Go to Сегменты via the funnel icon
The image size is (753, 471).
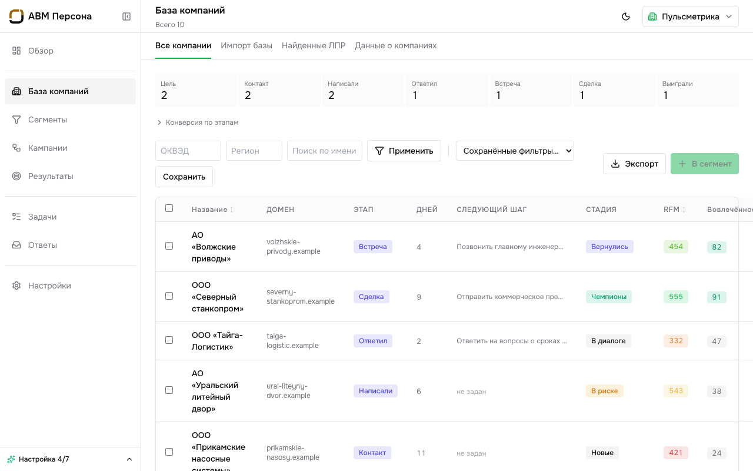click(70, 120)
